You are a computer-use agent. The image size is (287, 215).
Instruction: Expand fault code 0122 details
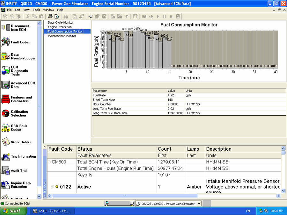pyautogui.click(x=53, y=187)
